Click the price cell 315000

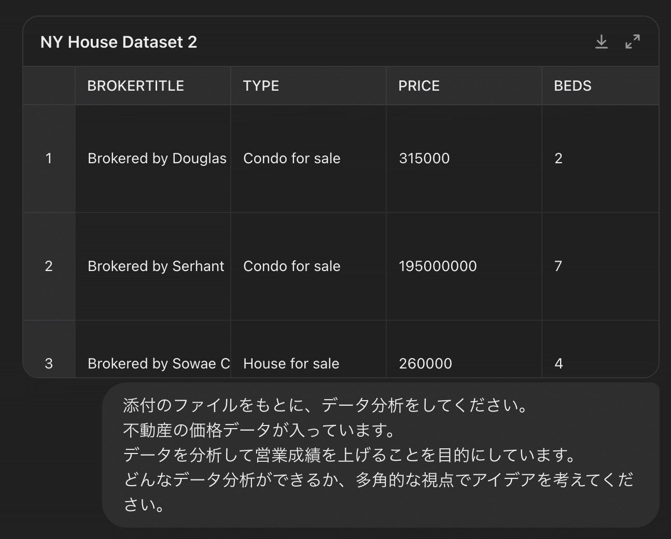click(x=424, y=159)
